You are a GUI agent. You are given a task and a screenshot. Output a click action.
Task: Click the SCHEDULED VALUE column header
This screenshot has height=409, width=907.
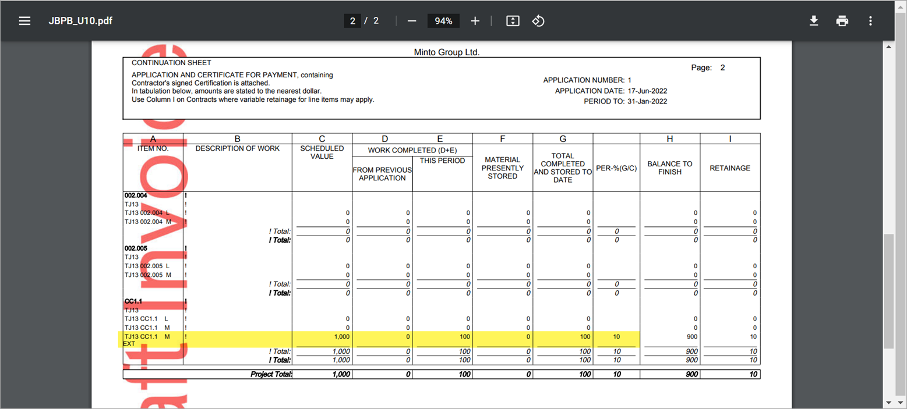coord(322,152)
